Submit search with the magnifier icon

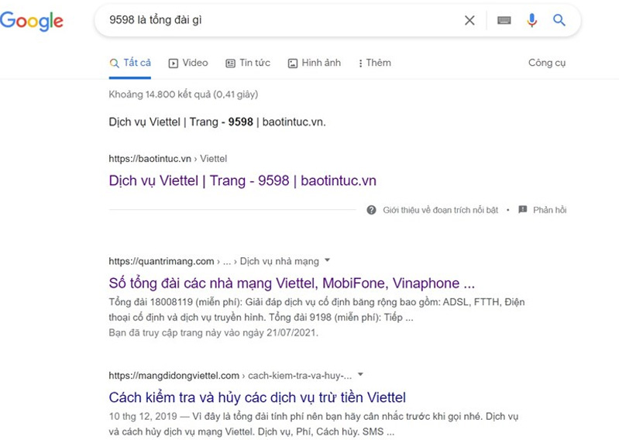click(559, 20)
